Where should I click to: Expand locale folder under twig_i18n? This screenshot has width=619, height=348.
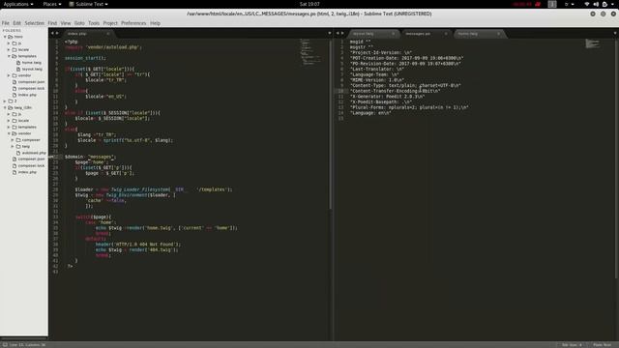(x=9, y=120)
